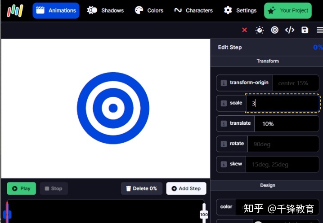Screen dimensions: 323x223
Task: Focus the translate input field
Action: [x=287, y=124]
